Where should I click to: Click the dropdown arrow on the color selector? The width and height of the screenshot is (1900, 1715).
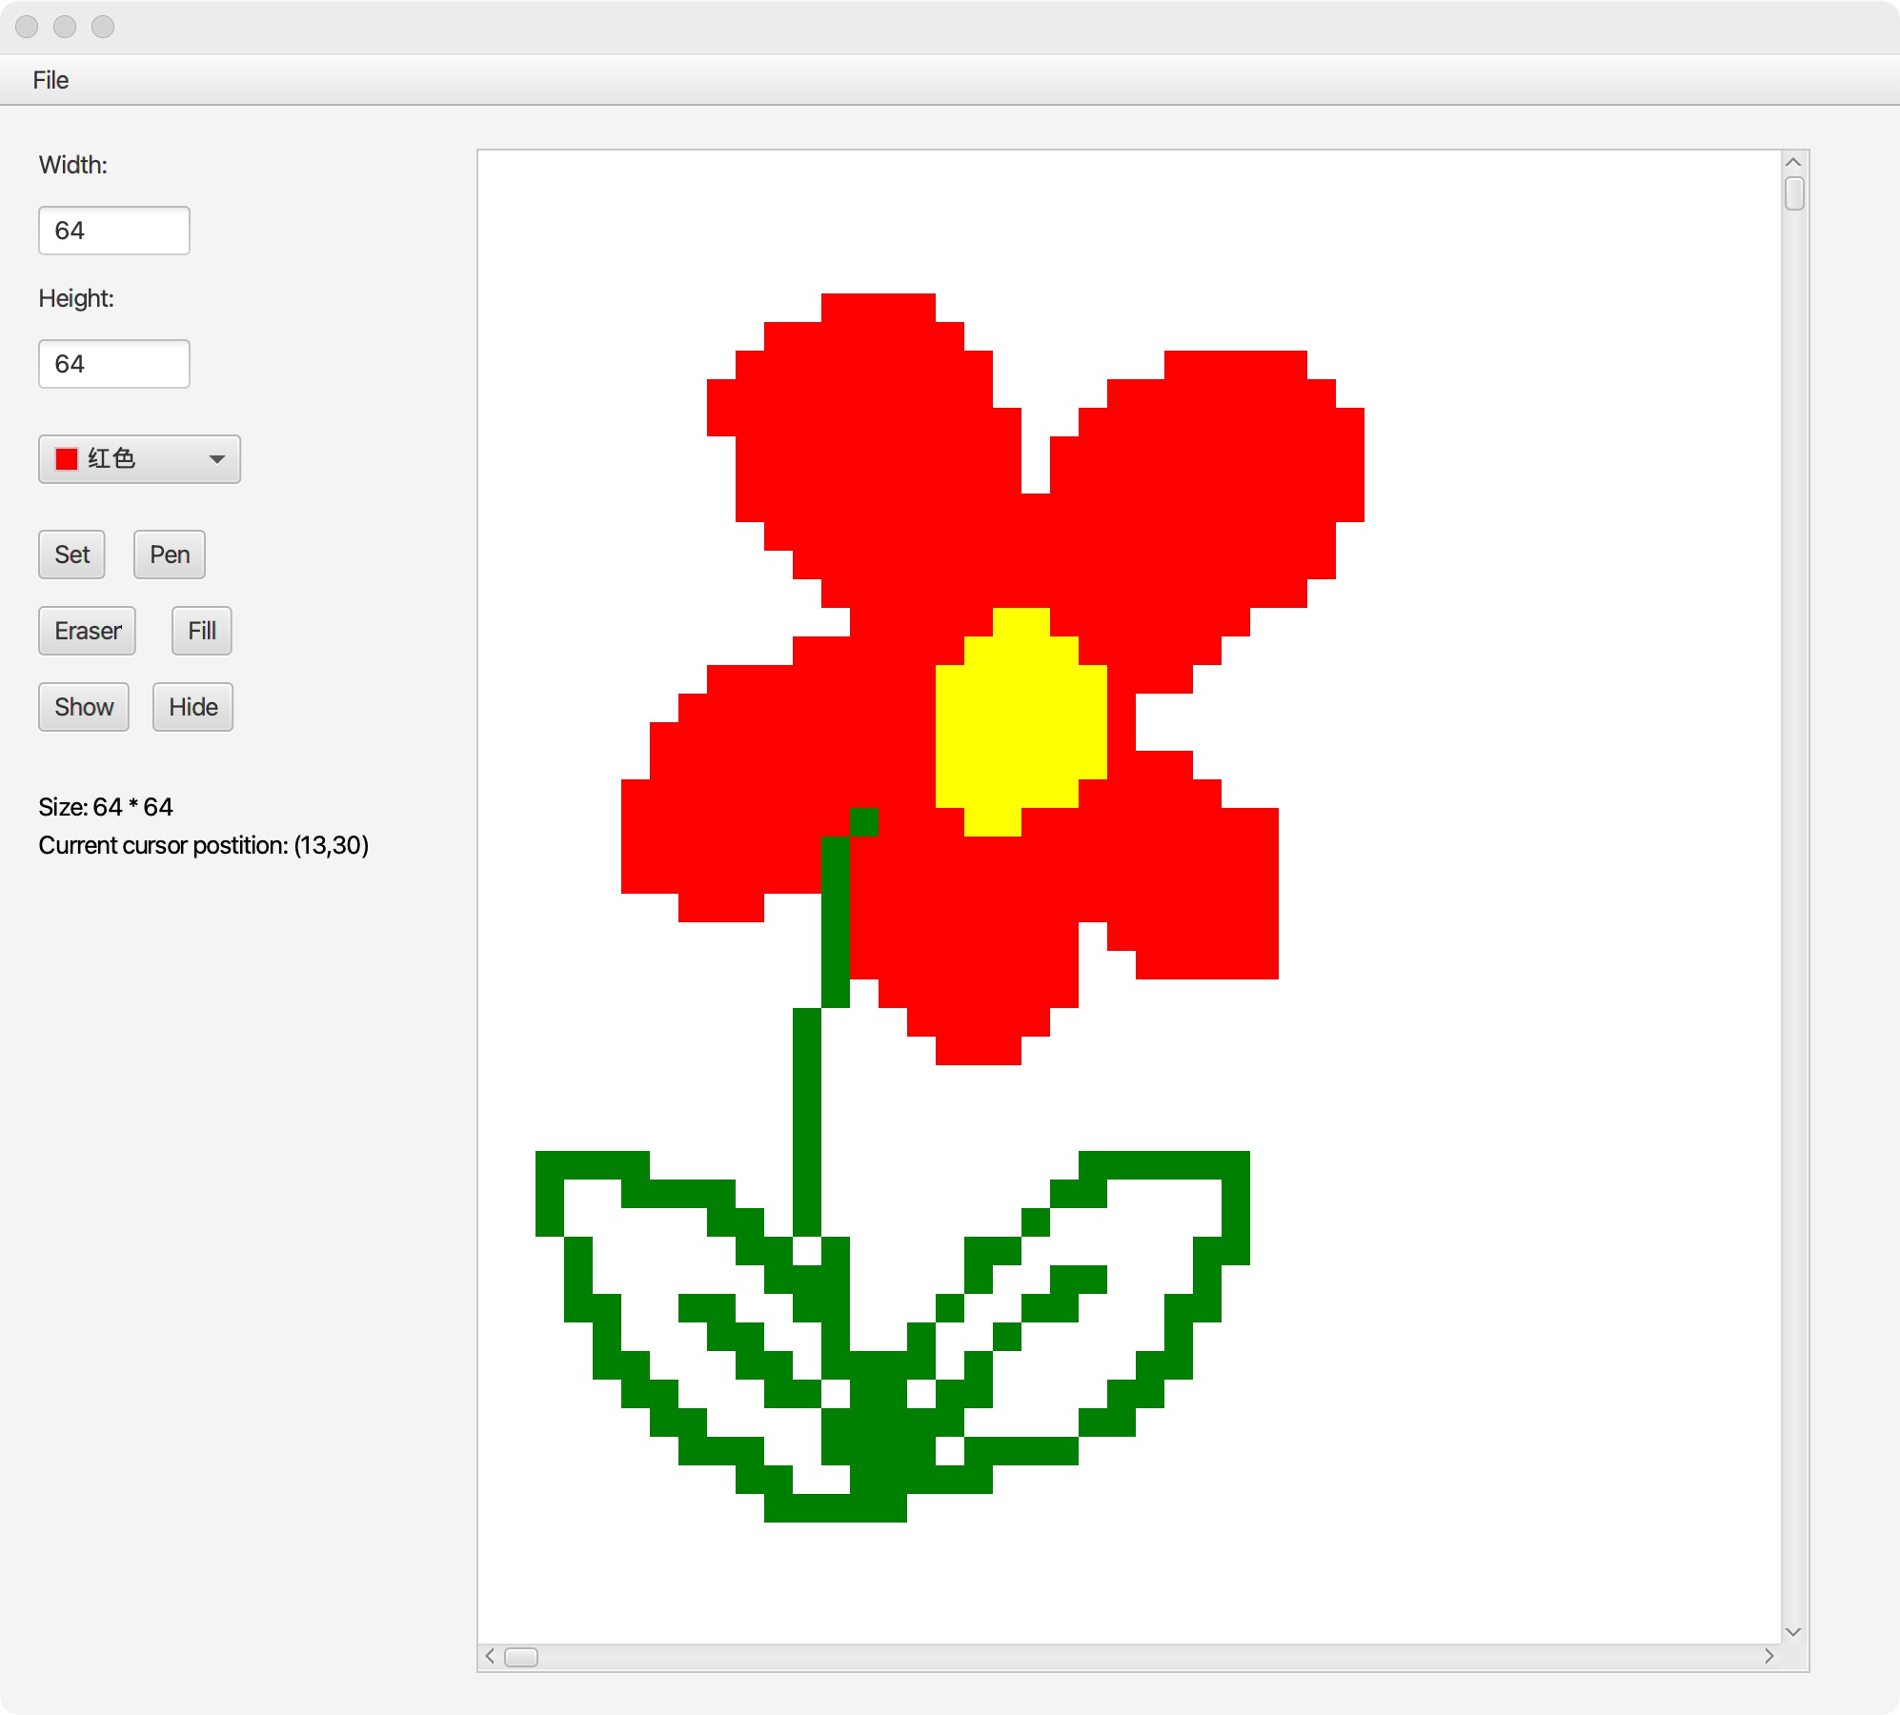tap(217, 458)
